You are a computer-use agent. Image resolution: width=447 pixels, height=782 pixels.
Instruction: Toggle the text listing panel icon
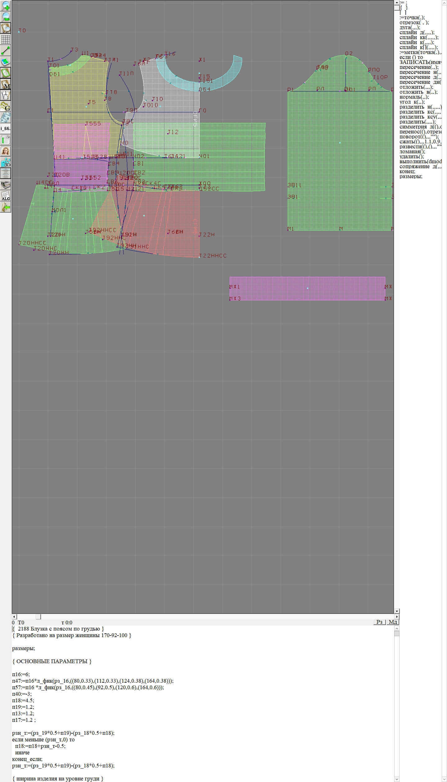pyautogui.click(x=6, y=173)
